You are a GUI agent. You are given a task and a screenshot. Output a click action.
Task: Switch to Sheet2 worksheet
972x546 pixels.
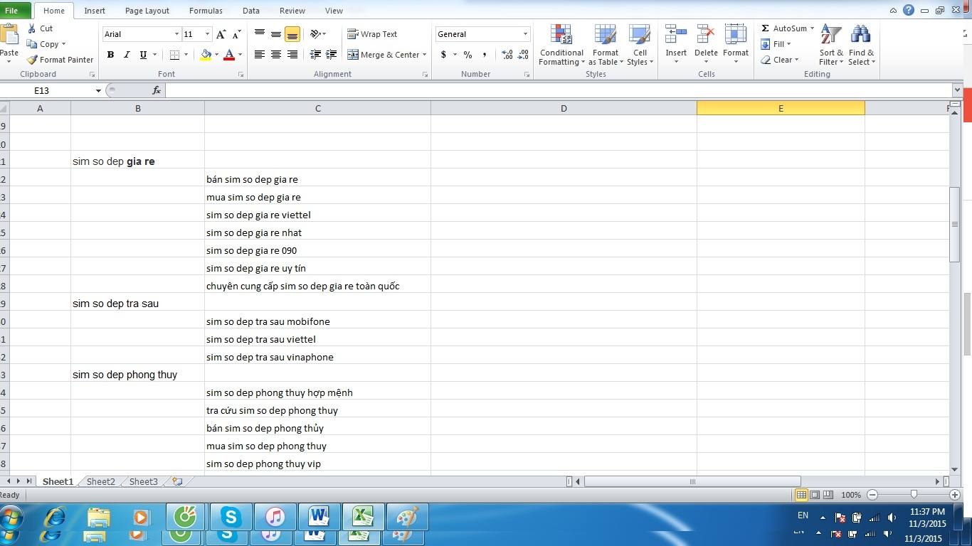pos(100,481)
